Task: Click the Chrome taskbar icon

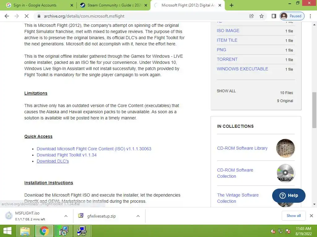Action: tap(44, 231)
